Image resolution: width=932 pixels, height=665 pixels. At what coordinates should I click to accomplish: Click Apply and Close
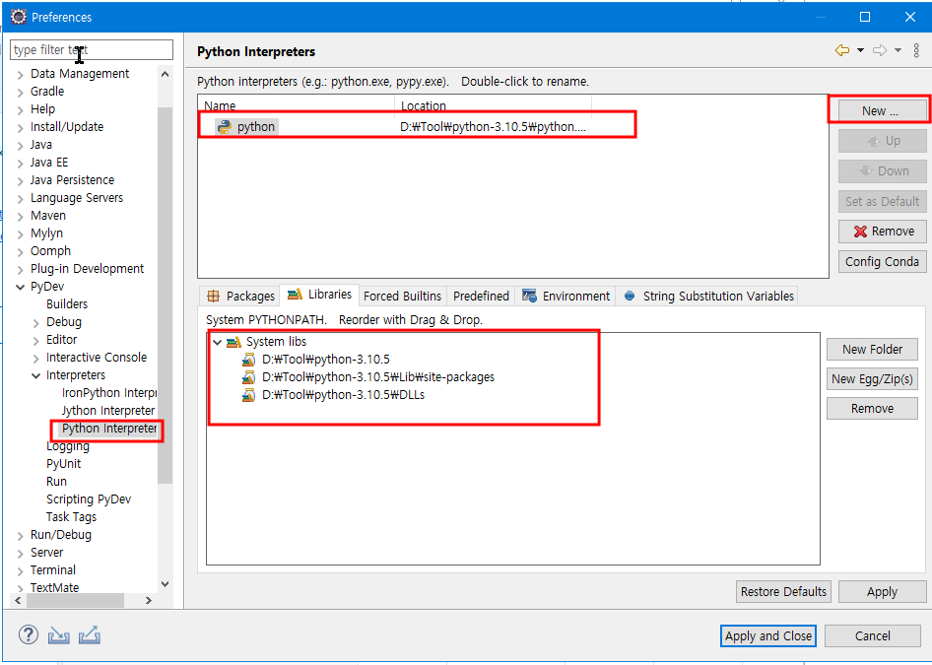tap(767, 635)
